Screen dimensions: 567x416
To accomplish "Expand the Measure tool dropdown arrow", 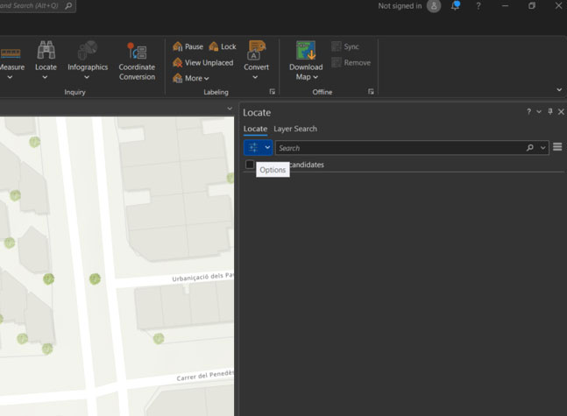I will [x=10, y=77].
